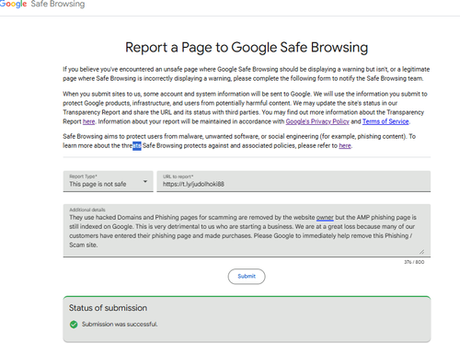Viewport: 460px width, 354px height.
Task: Click the page title heading
Action: (x=247, y=48)
